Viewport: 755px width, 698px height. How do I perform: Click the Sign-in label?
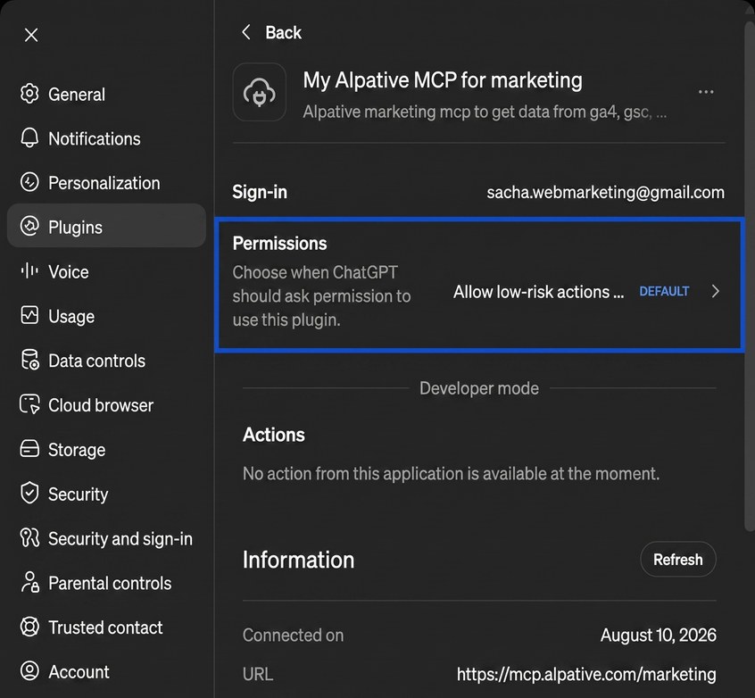point(260,192)
